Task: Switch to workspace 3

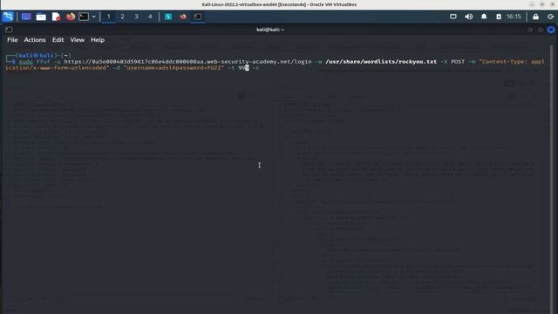Action: pyautogui.click(x=136, y=17)
